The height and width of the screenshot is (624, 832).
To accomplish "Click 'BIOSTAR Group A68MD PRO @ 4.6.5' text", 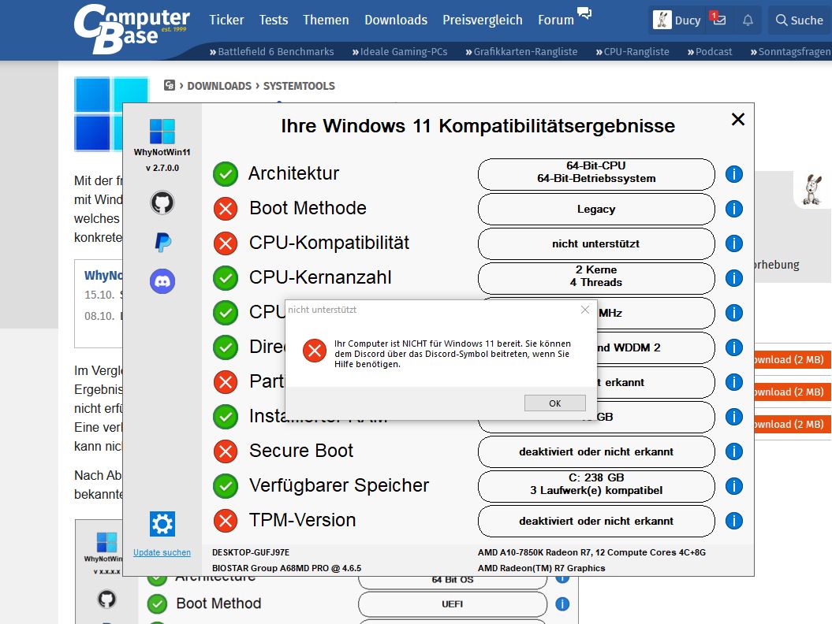I will click(x=286, y=568).
